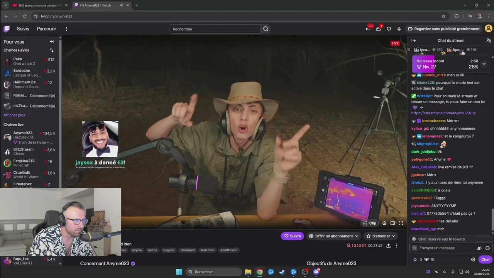Open Twitch home via the logo
Screen dimensions: 494x278
pos(7,29)
